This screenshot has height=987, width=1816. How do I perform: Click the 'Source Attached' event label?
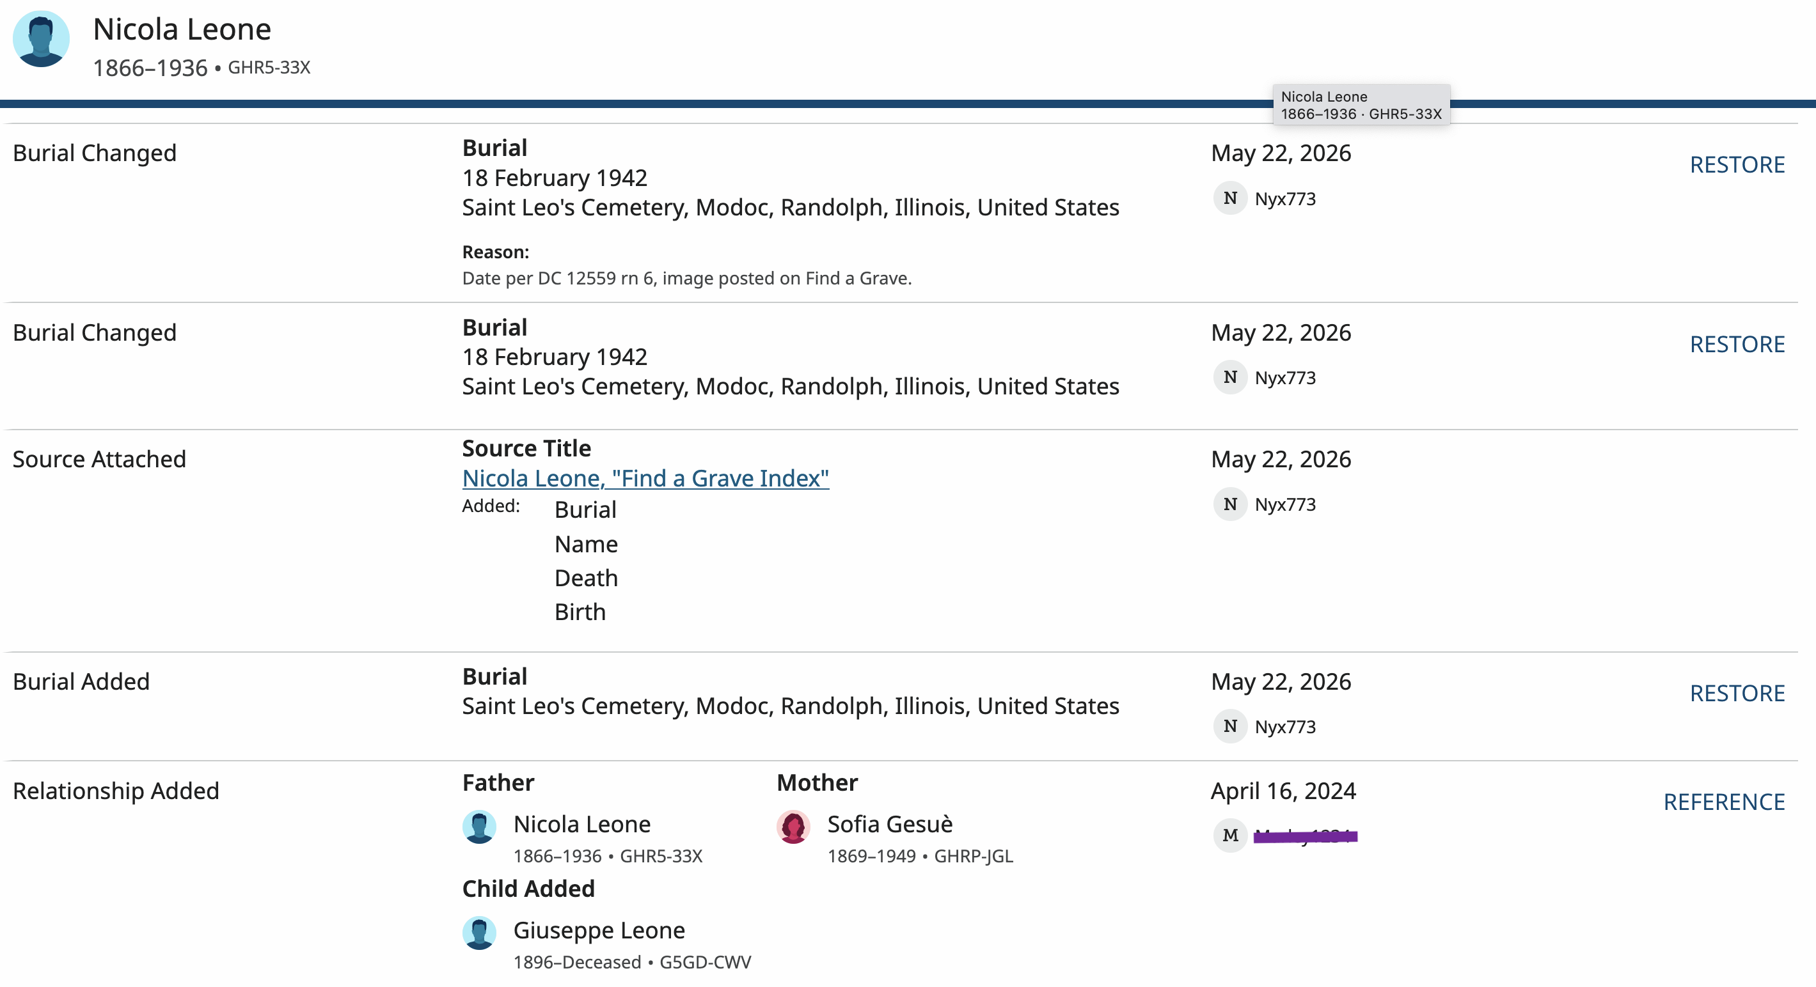tap(99, 460)
